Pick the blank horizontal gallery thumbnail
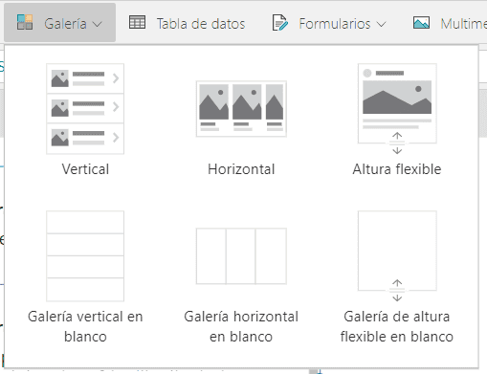This screenshot has height=374, width=487. coord(241,256)
